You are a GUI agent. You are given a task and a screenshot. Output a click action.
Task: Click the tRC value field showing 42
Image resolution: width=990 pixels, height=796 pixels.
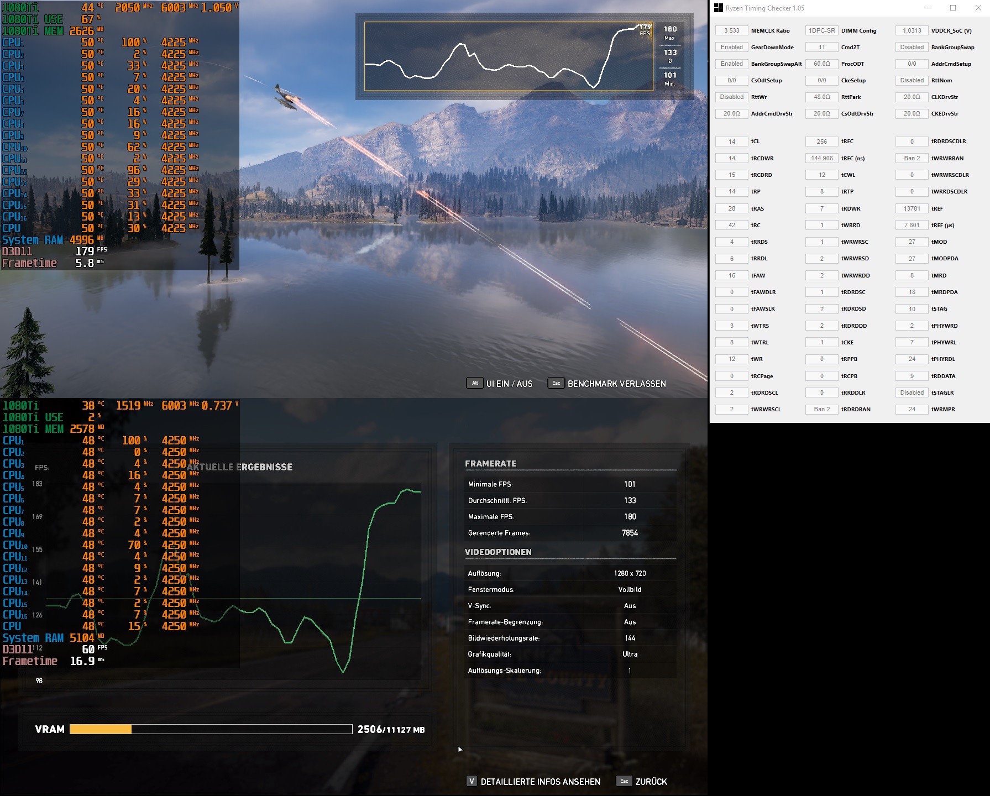tap(732, 225)
